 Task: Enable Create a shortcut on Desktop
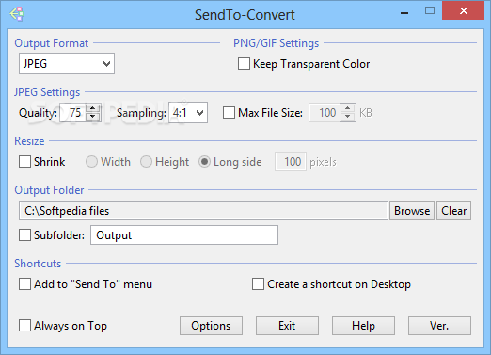[x=258, y=284]
